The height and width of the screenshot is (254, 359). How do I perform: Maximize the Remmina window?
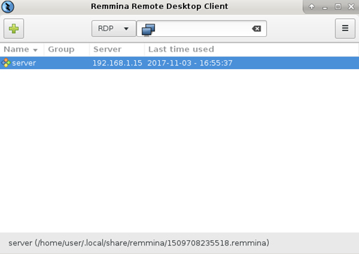click(338, 6)
